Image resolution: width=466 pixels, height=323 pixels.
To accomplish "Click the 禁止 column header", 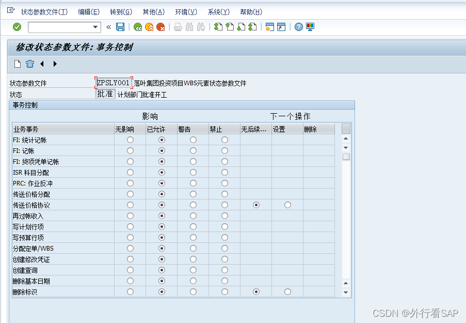I will (x=224, y=129).
